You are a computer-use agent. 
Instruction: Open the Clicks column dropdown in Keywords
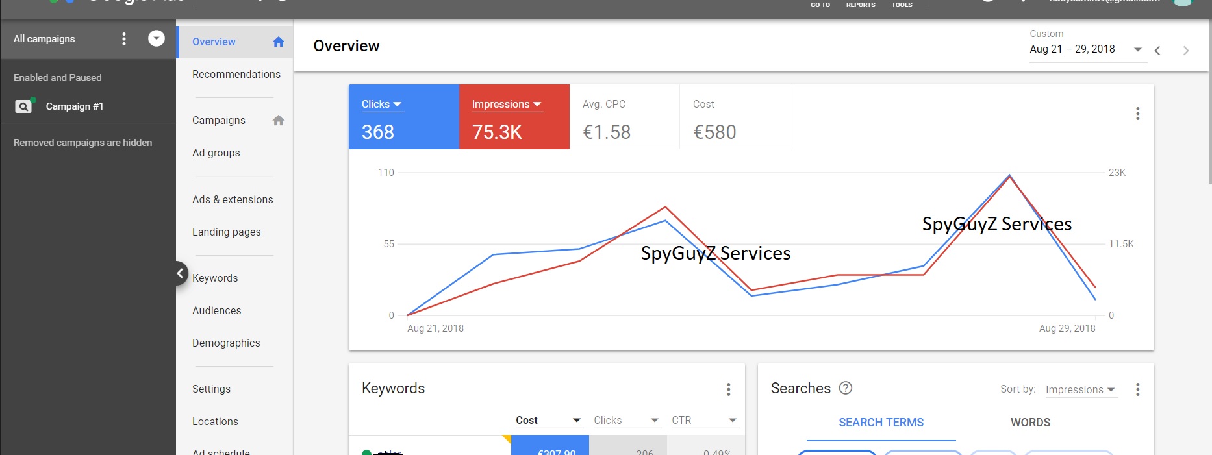pos(627,420)
